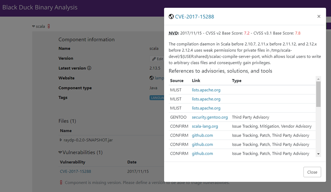Screen dimensions: 331x192
Task: Click the Link column header
Action: click(196, 81)
